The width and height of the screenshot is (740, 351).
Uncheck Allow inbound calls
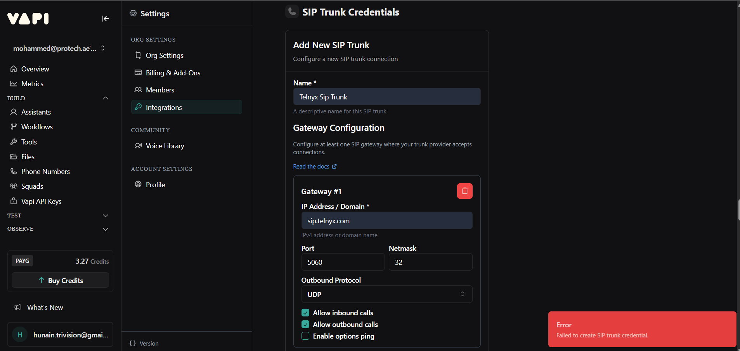305,313
